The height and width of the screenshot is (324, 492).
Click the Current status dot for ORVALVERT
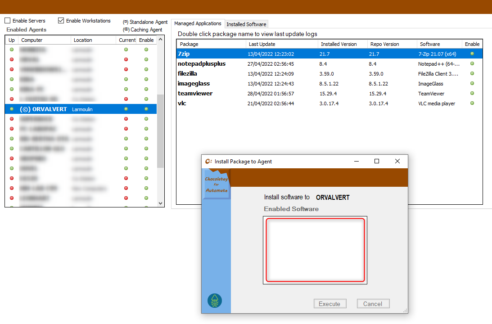pos(126,109)
